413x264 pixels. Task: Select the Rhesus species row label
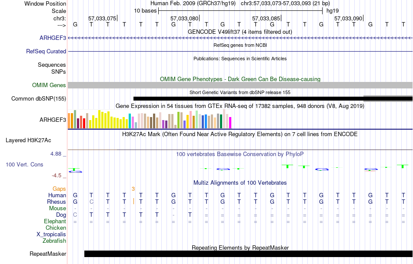57,202
